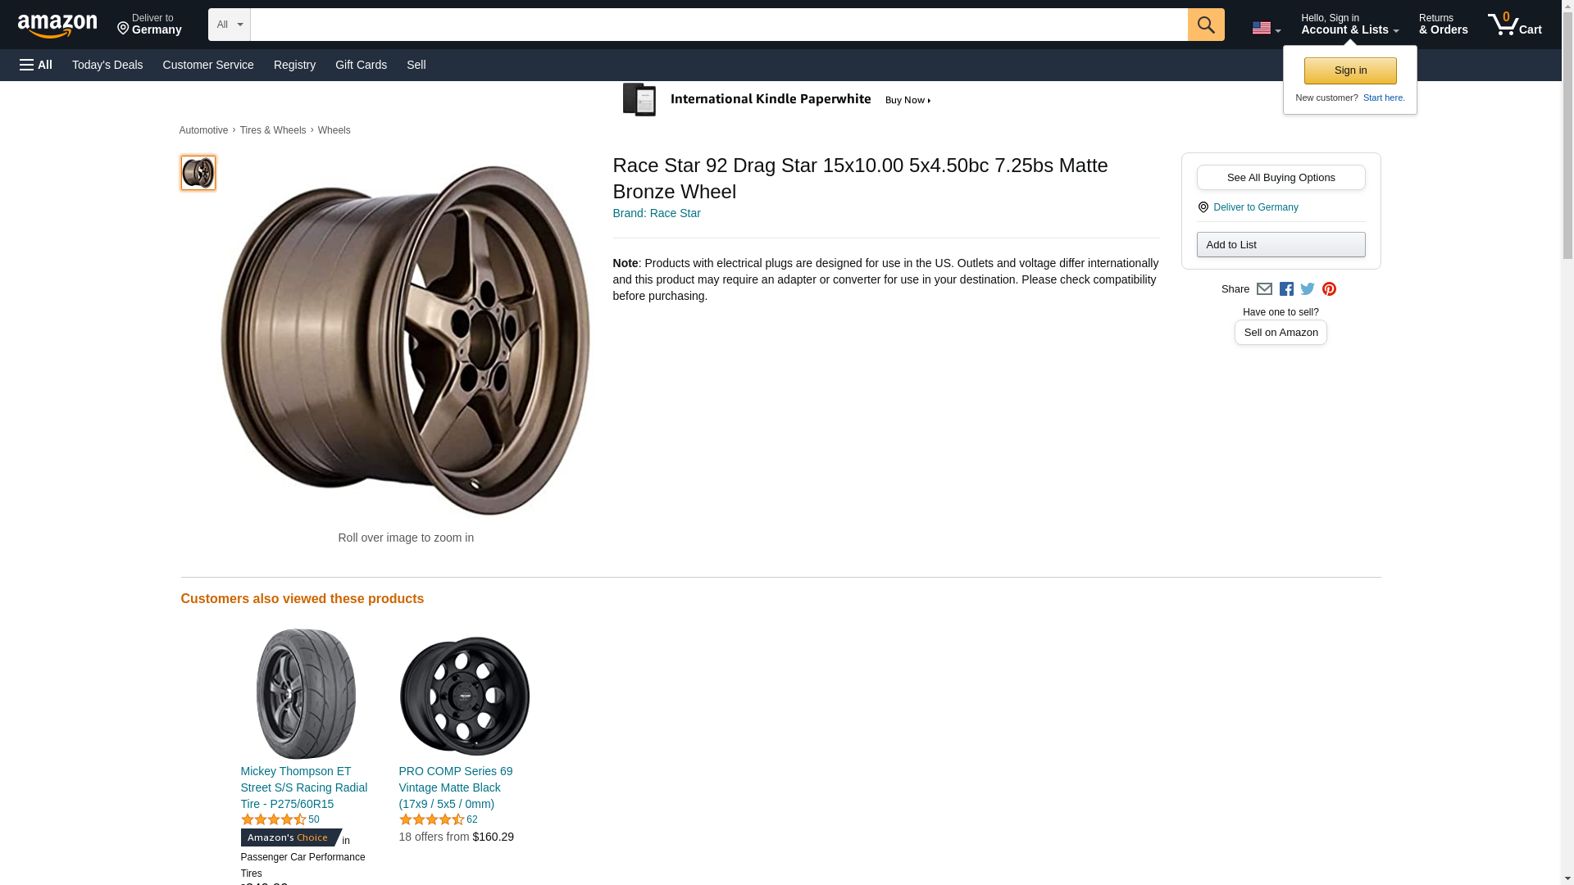This screenshot has height=885, width=1574.
Task: Select the bronze wheel thumbnail
Action: [198, 173]
